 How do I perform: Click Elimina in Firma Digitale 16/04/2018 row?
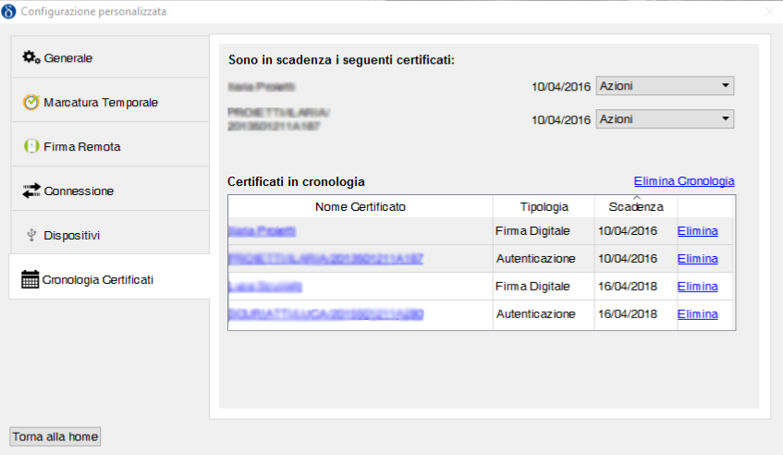(698, 286)
